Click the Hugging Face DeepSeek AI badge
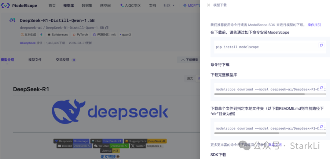 [145, 141]
